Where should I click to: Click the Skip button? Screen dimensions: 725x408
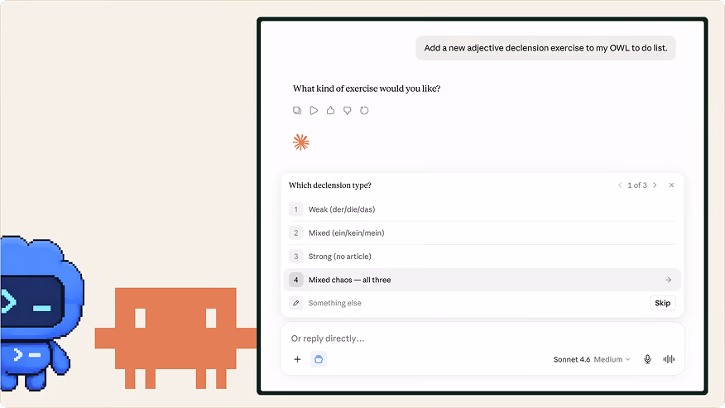(663, 303)
